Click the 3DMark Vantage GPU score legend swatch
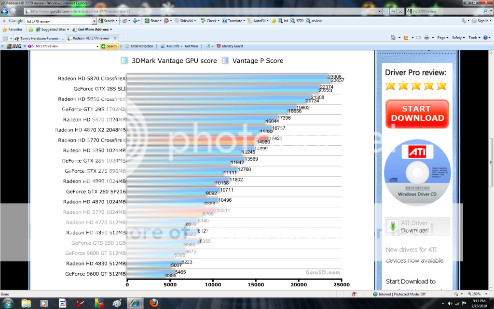 point(124,60)
